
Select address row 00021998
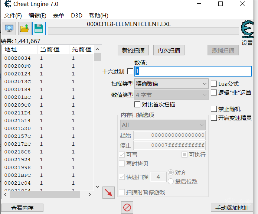pos(48,168)
